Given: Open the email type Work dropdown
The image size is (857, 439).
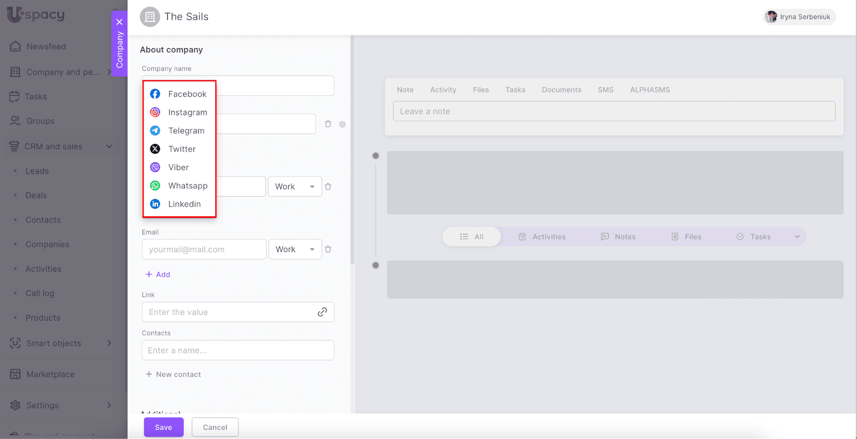Looking at the screenshot, I should (x=295, y=249).
